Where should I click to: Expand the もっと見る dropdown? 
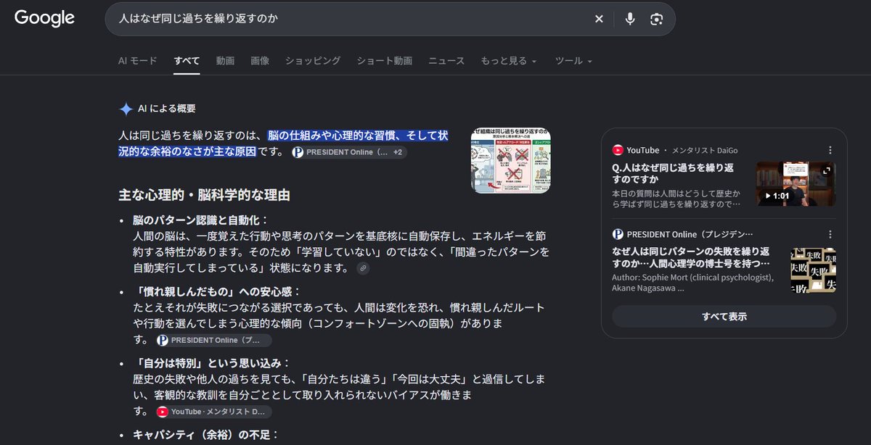pos(509,61)
